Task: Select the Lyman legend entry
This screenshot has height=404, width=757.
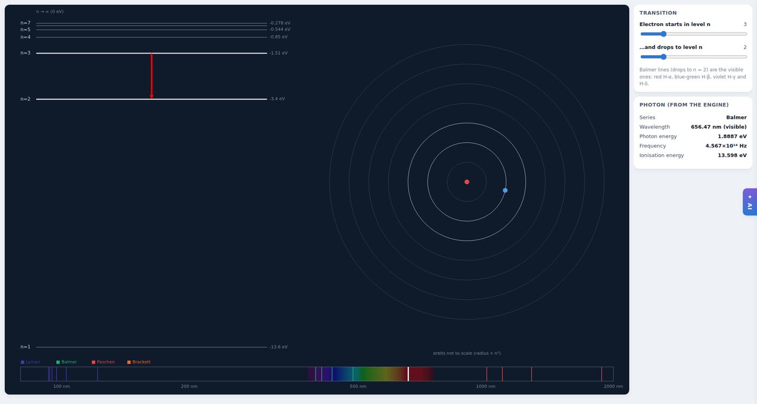Action: [x=30, y=362]
